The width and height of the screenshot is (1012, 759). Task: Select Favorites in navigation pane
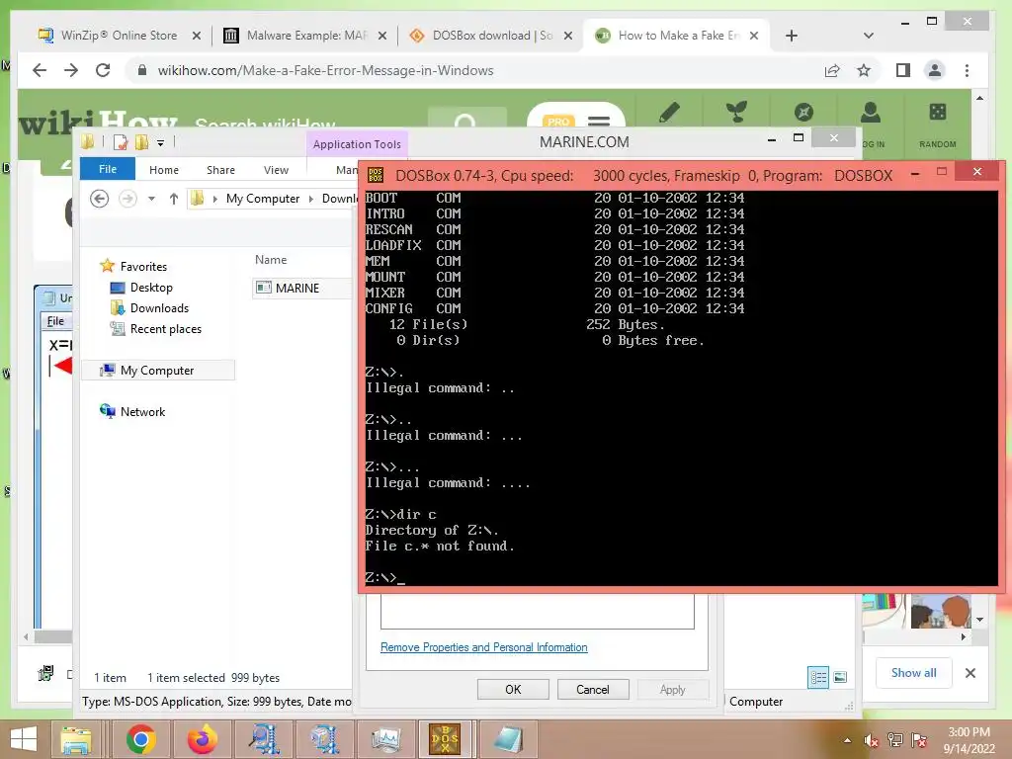click(x=143, y=267)
